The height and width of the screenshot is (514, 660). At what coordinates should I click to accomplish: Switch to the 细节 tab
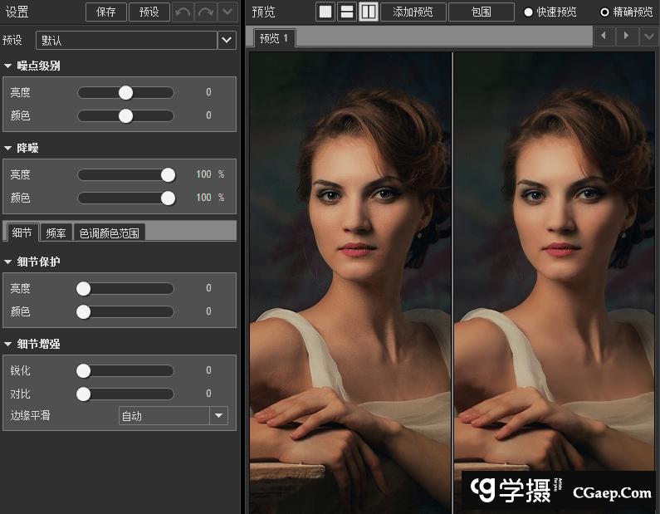click(22, 233)
